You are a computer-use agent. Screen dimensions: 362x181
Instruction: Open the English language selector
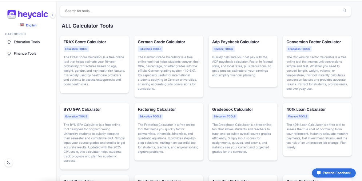pos(31,25)
